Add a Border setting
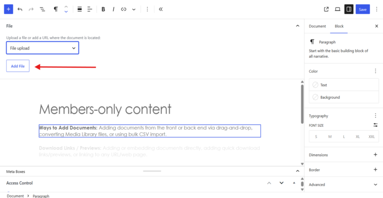 coord(376,170)
